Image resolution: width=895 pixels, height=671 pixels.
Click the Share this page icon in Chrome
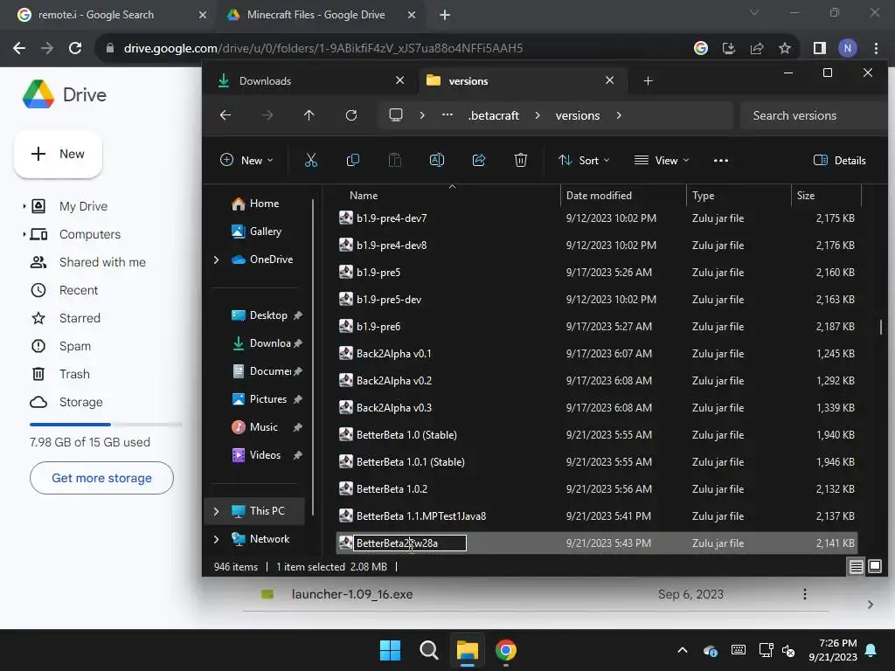[x=757, y=48]
